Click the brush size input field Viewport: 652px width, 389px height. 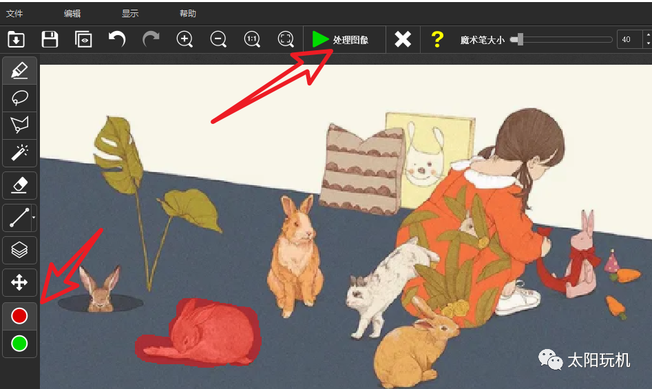pos(628,40)
